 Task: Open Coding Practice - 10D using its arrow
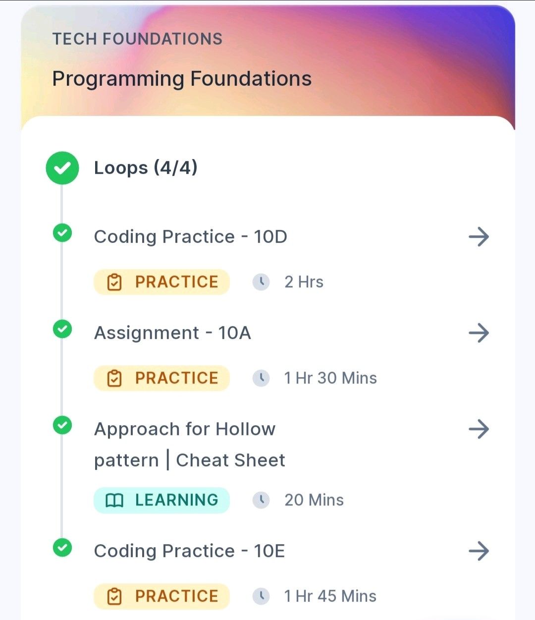(479, 237)
